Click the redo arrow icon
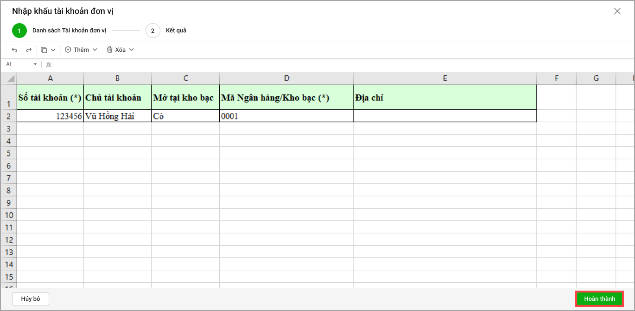The height and width of the screenshot is (311, 635). click(29, 50)
